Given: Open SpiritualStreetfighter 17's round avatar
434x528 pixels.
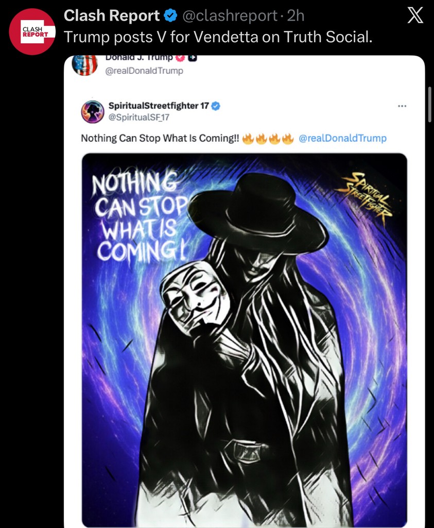Looking at the screenshot, I should [x=93, y=111].
